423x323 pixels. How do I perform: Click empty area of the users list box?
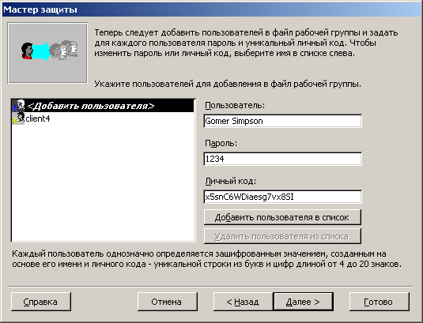103,183
